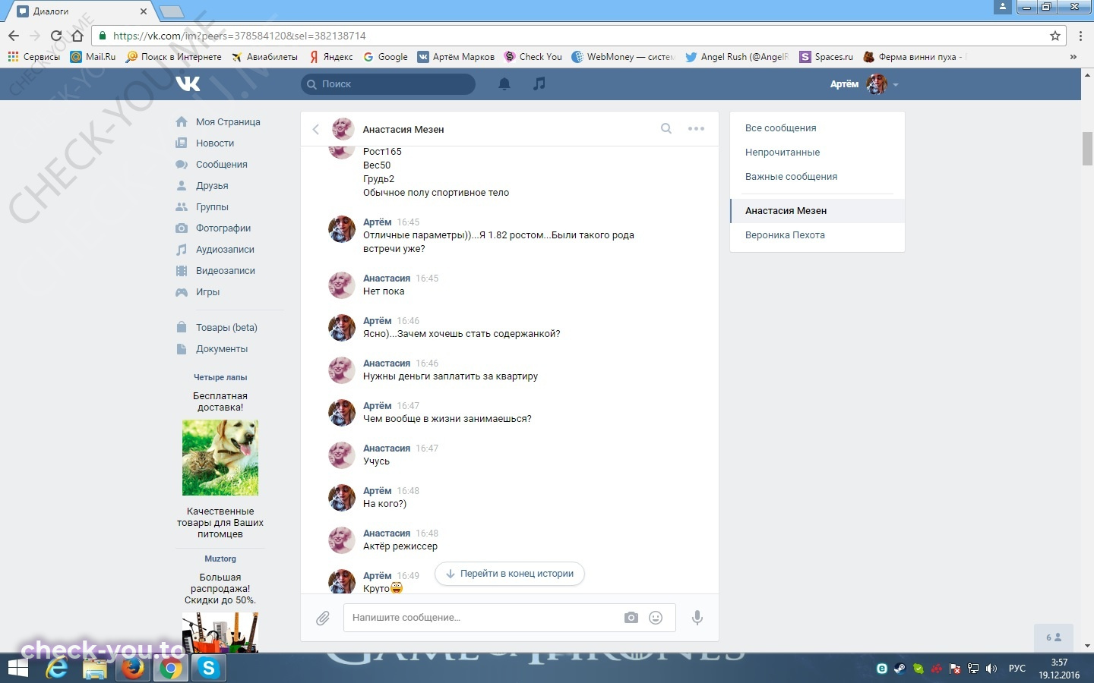
Task: Go to the Chrome home page
Action: 77,36
